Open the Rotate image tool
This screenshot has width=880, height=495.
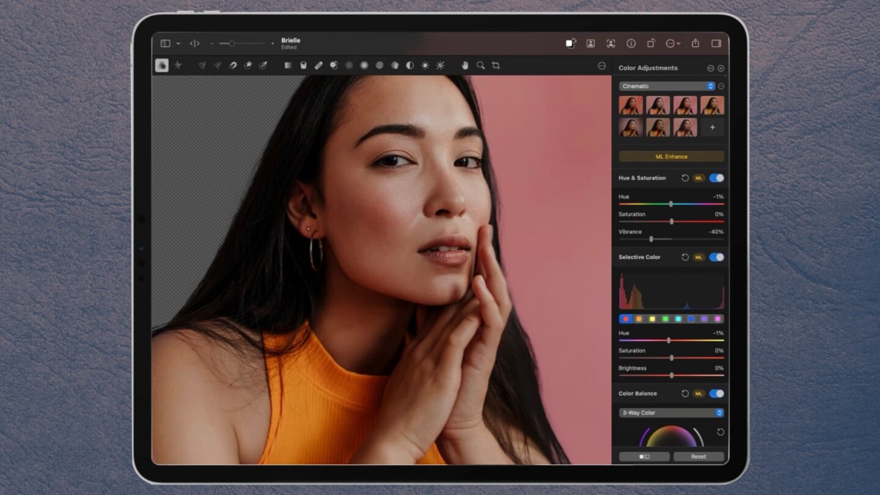[x=650, y=43]
